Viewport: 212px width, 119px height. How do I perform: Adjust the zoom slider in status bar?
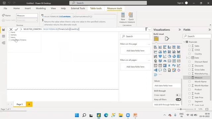[181, 109]
